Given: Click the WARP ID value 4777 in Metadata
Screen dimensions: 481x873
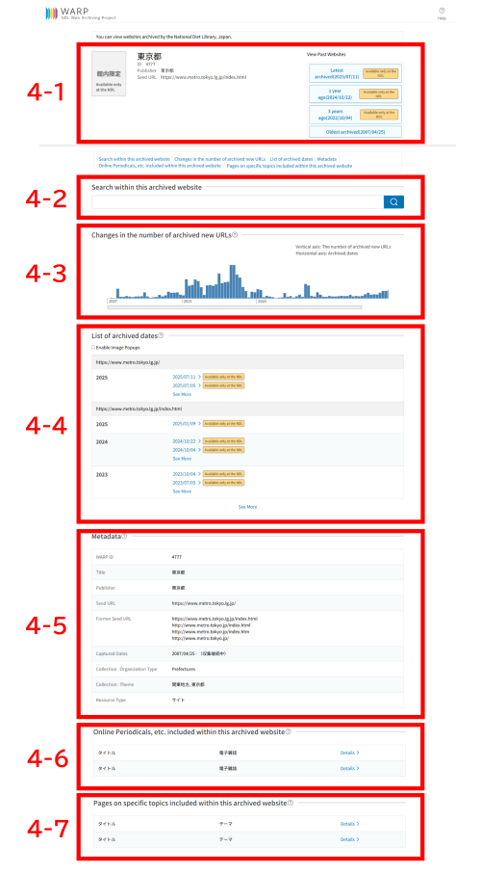Looking at the screenshot, I should [x=177, y=557].
